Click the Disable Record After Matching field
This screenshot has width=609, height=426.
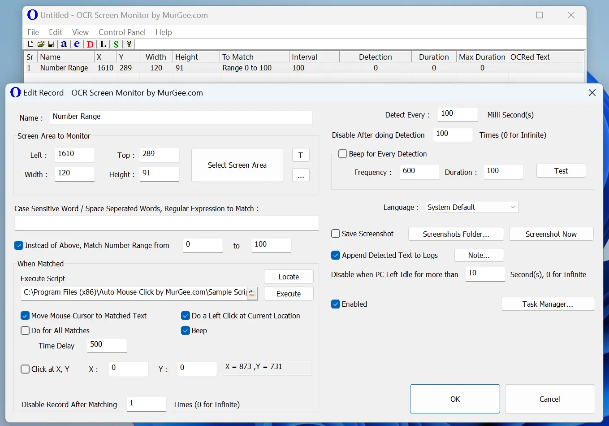(147, 404)
